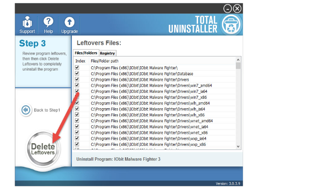The height and width of the screenshot is (189, 321).
Task: Toggle checkbox for Drivers\win7_ia64
Action: (77, 91)
